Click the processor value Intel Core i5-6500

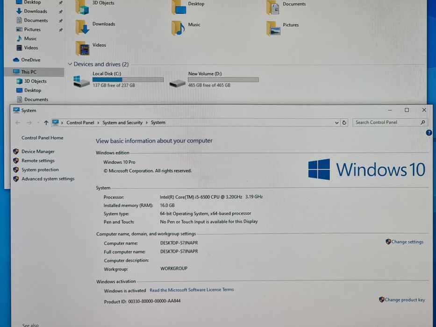[211, 197]
